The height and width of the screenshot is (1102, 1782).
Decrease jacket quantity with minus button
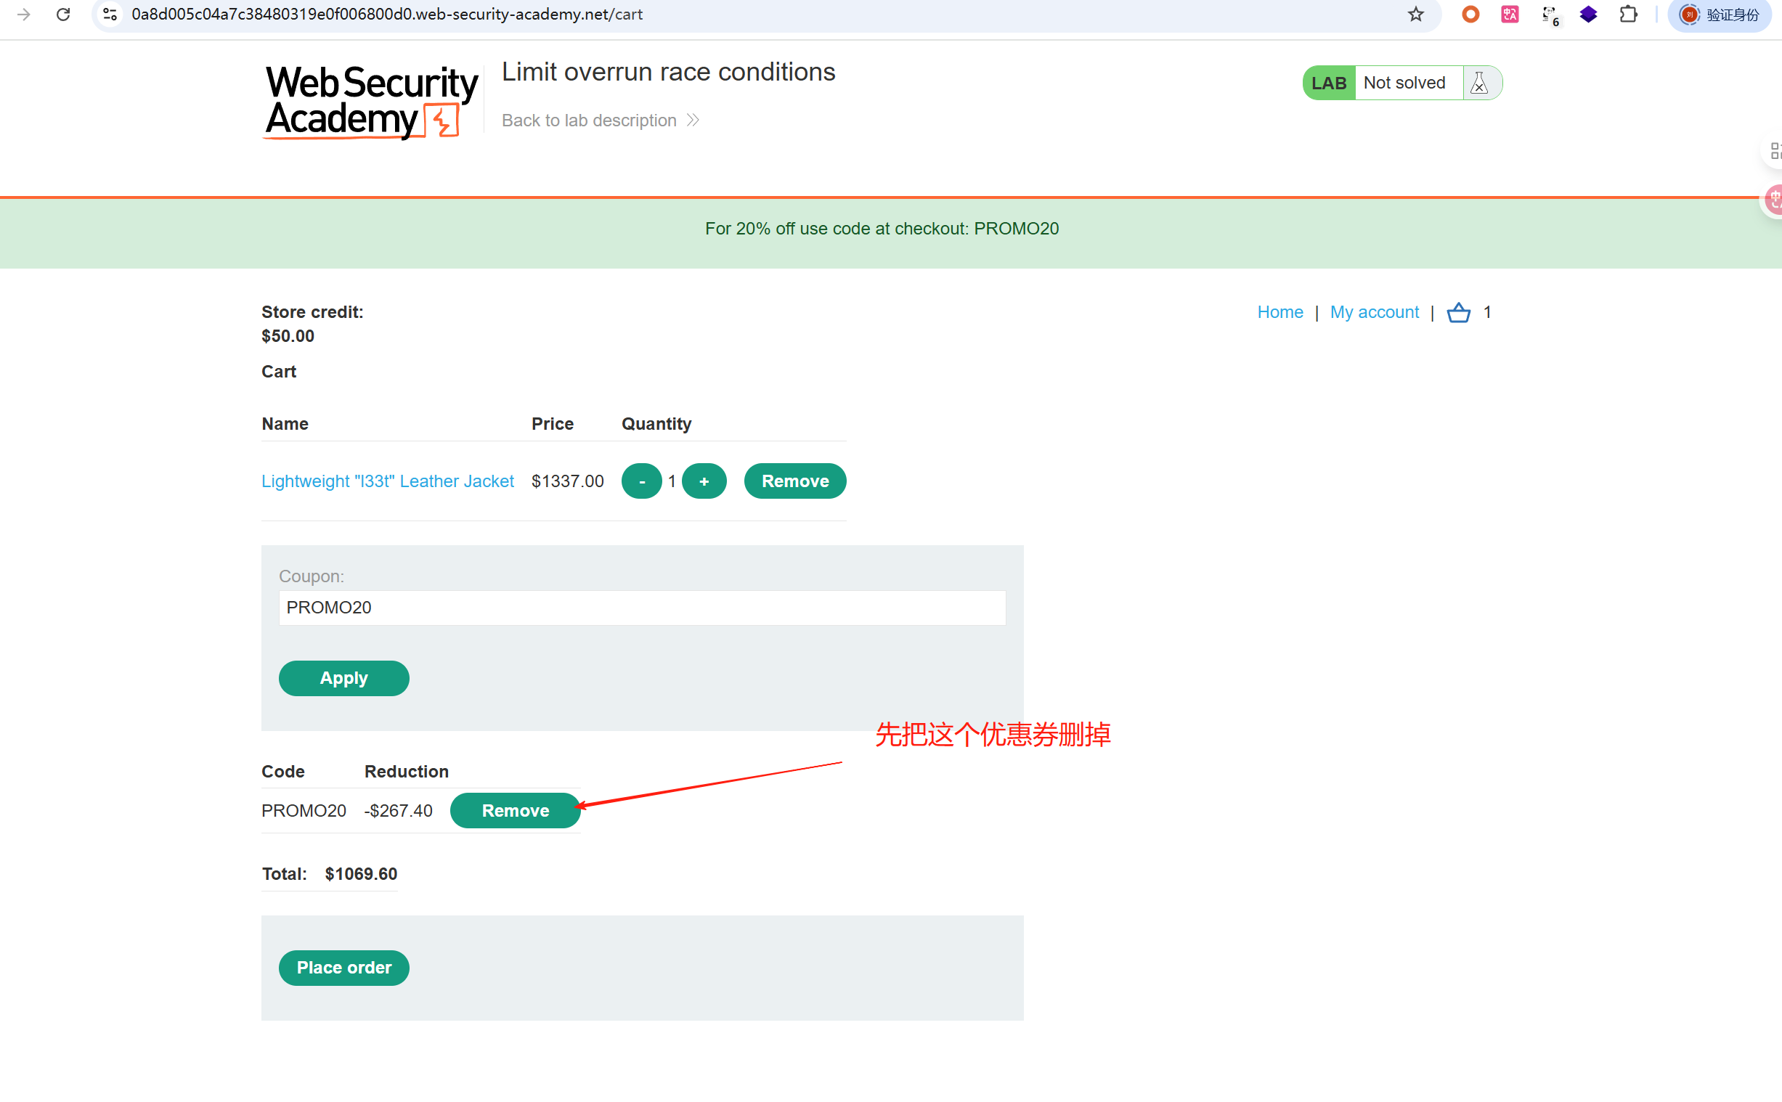641,481
